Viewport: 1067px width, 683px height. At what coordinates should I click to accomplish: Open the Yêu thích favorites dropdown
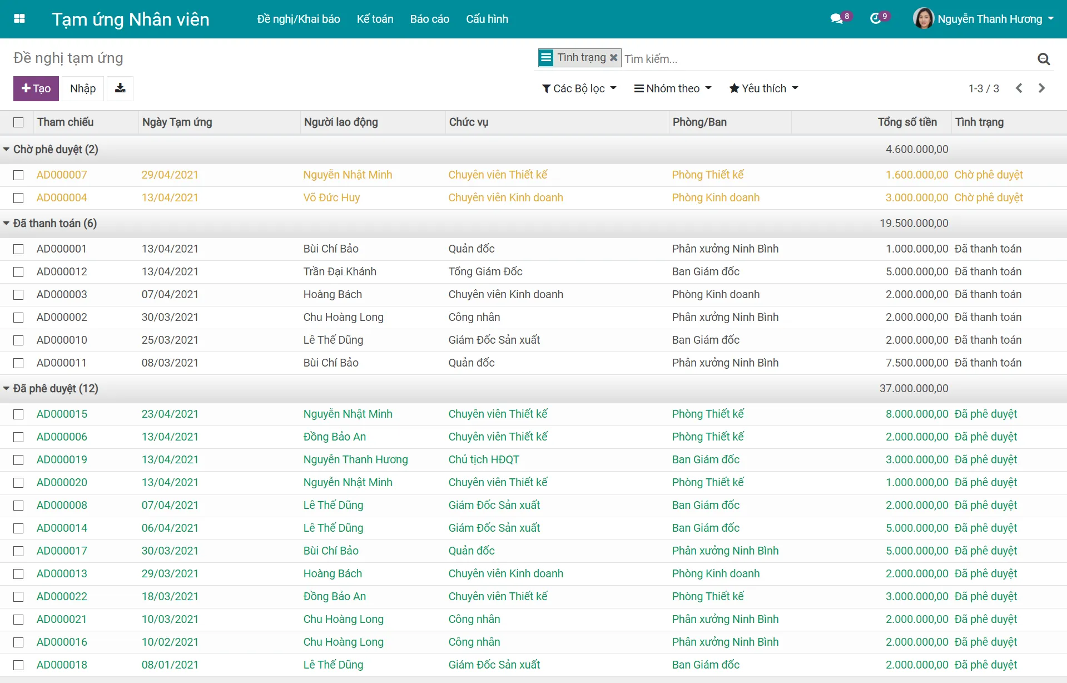point(763,88)
